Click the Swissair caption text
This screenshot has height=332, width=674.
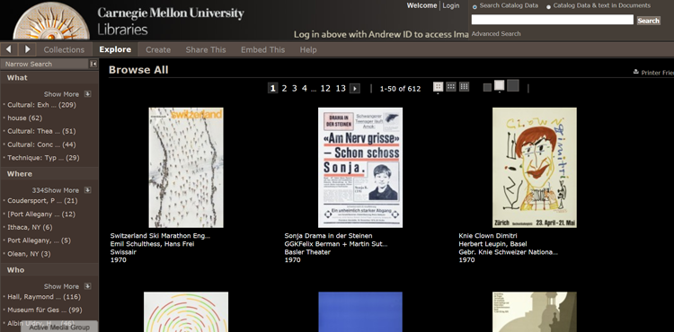(123, 252)
